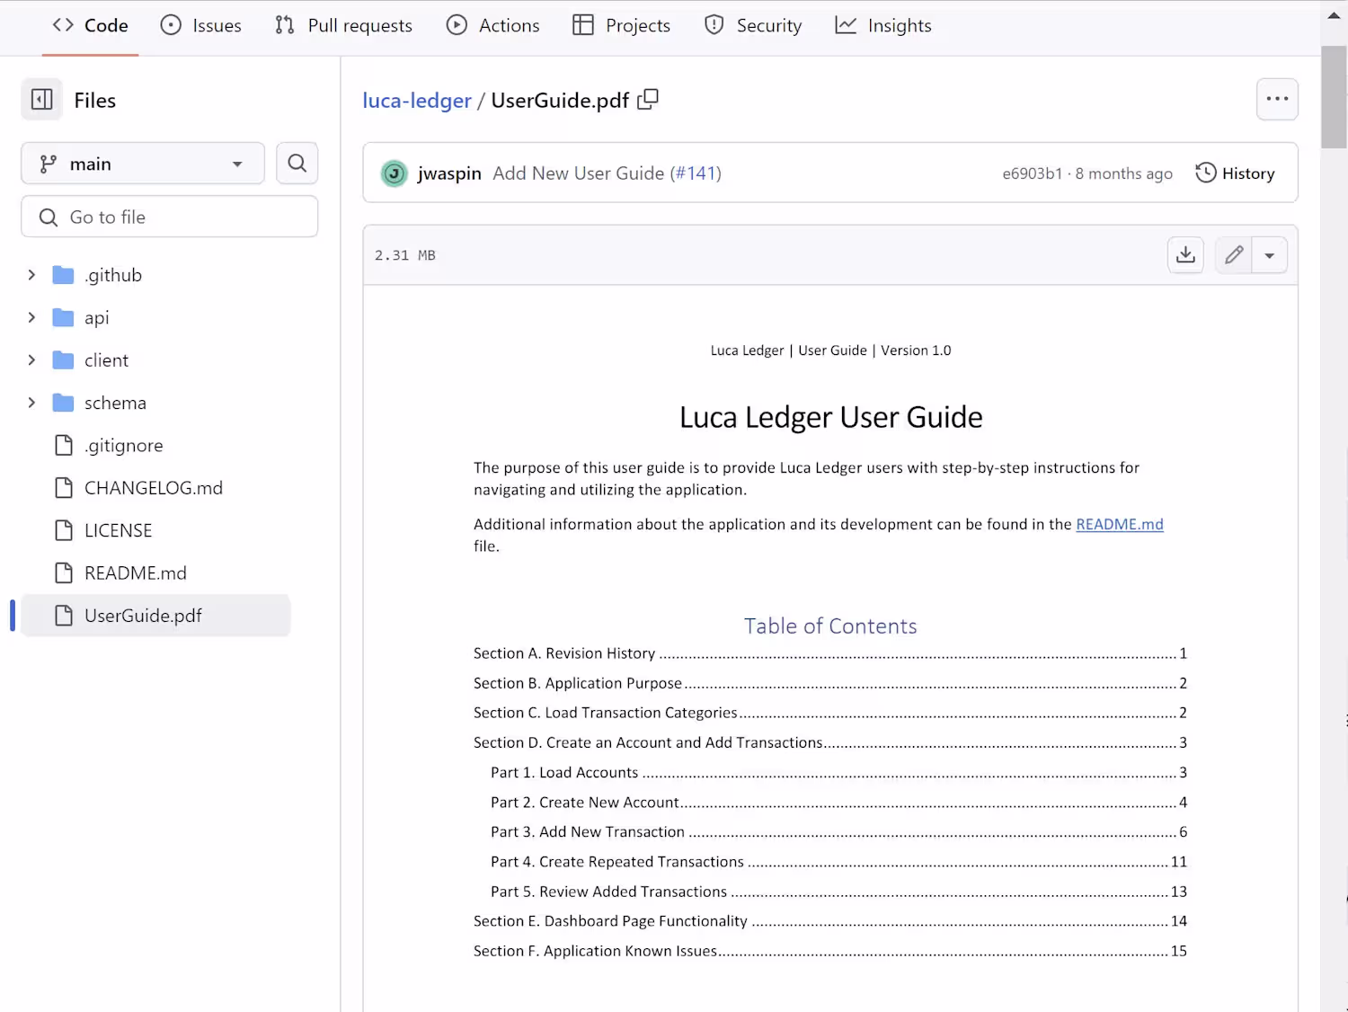Collapse the file tree side panel icon
The height and width of the screenshot is (1012, 1348).
click(42, 100)
